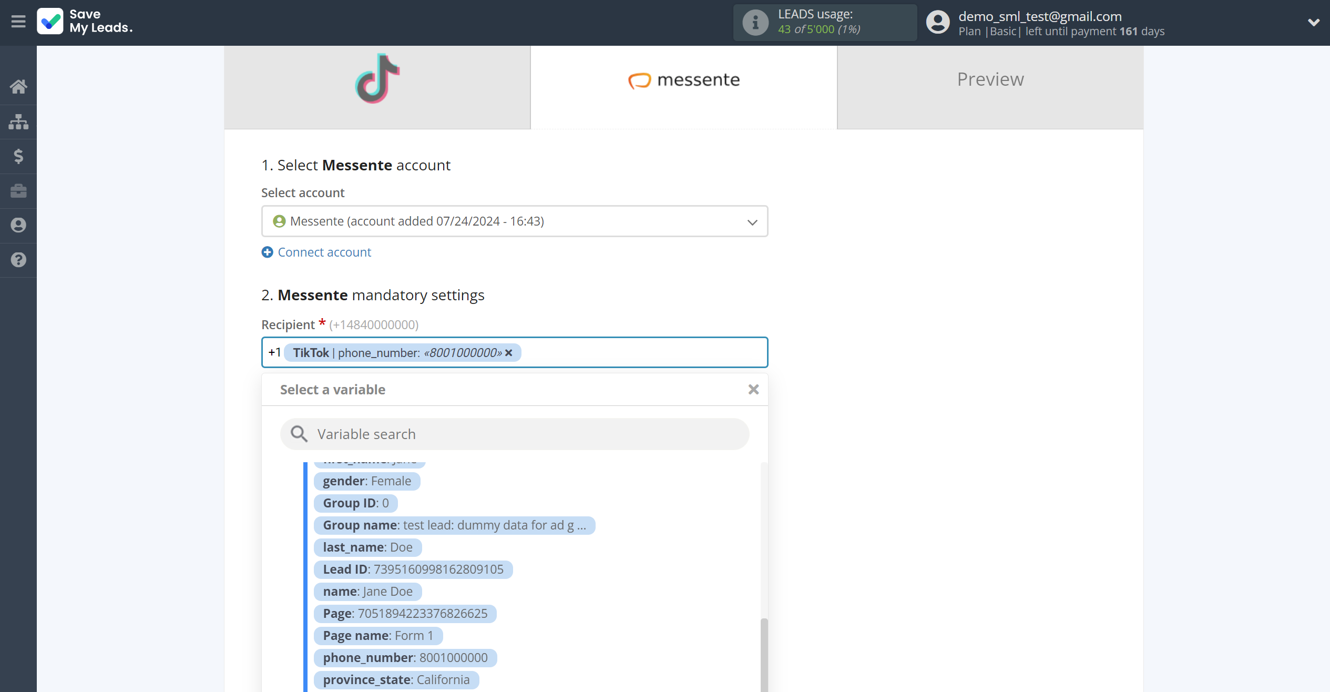Select the last_name: Doe variable
Image resolution: width=1330 pixels, height=692 pixels.
click(x=367, y=547)
